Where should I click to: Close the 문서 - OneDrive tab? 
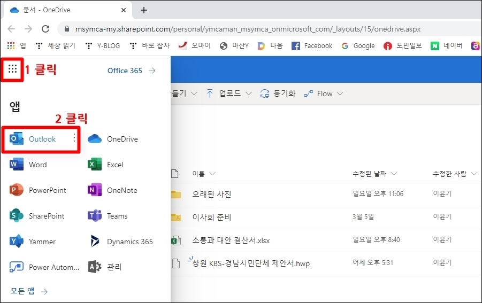click(x=124, y=10)
